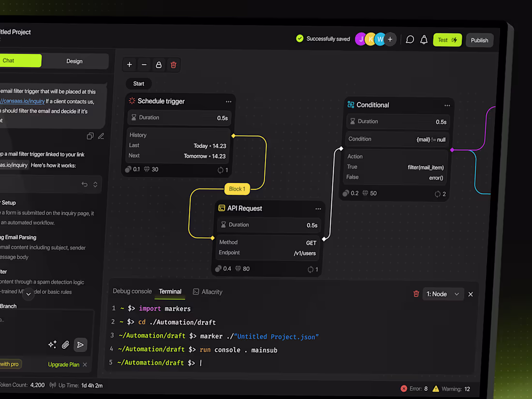
Task: Click the Error: 8 status indicator
Action: [414, 388]
